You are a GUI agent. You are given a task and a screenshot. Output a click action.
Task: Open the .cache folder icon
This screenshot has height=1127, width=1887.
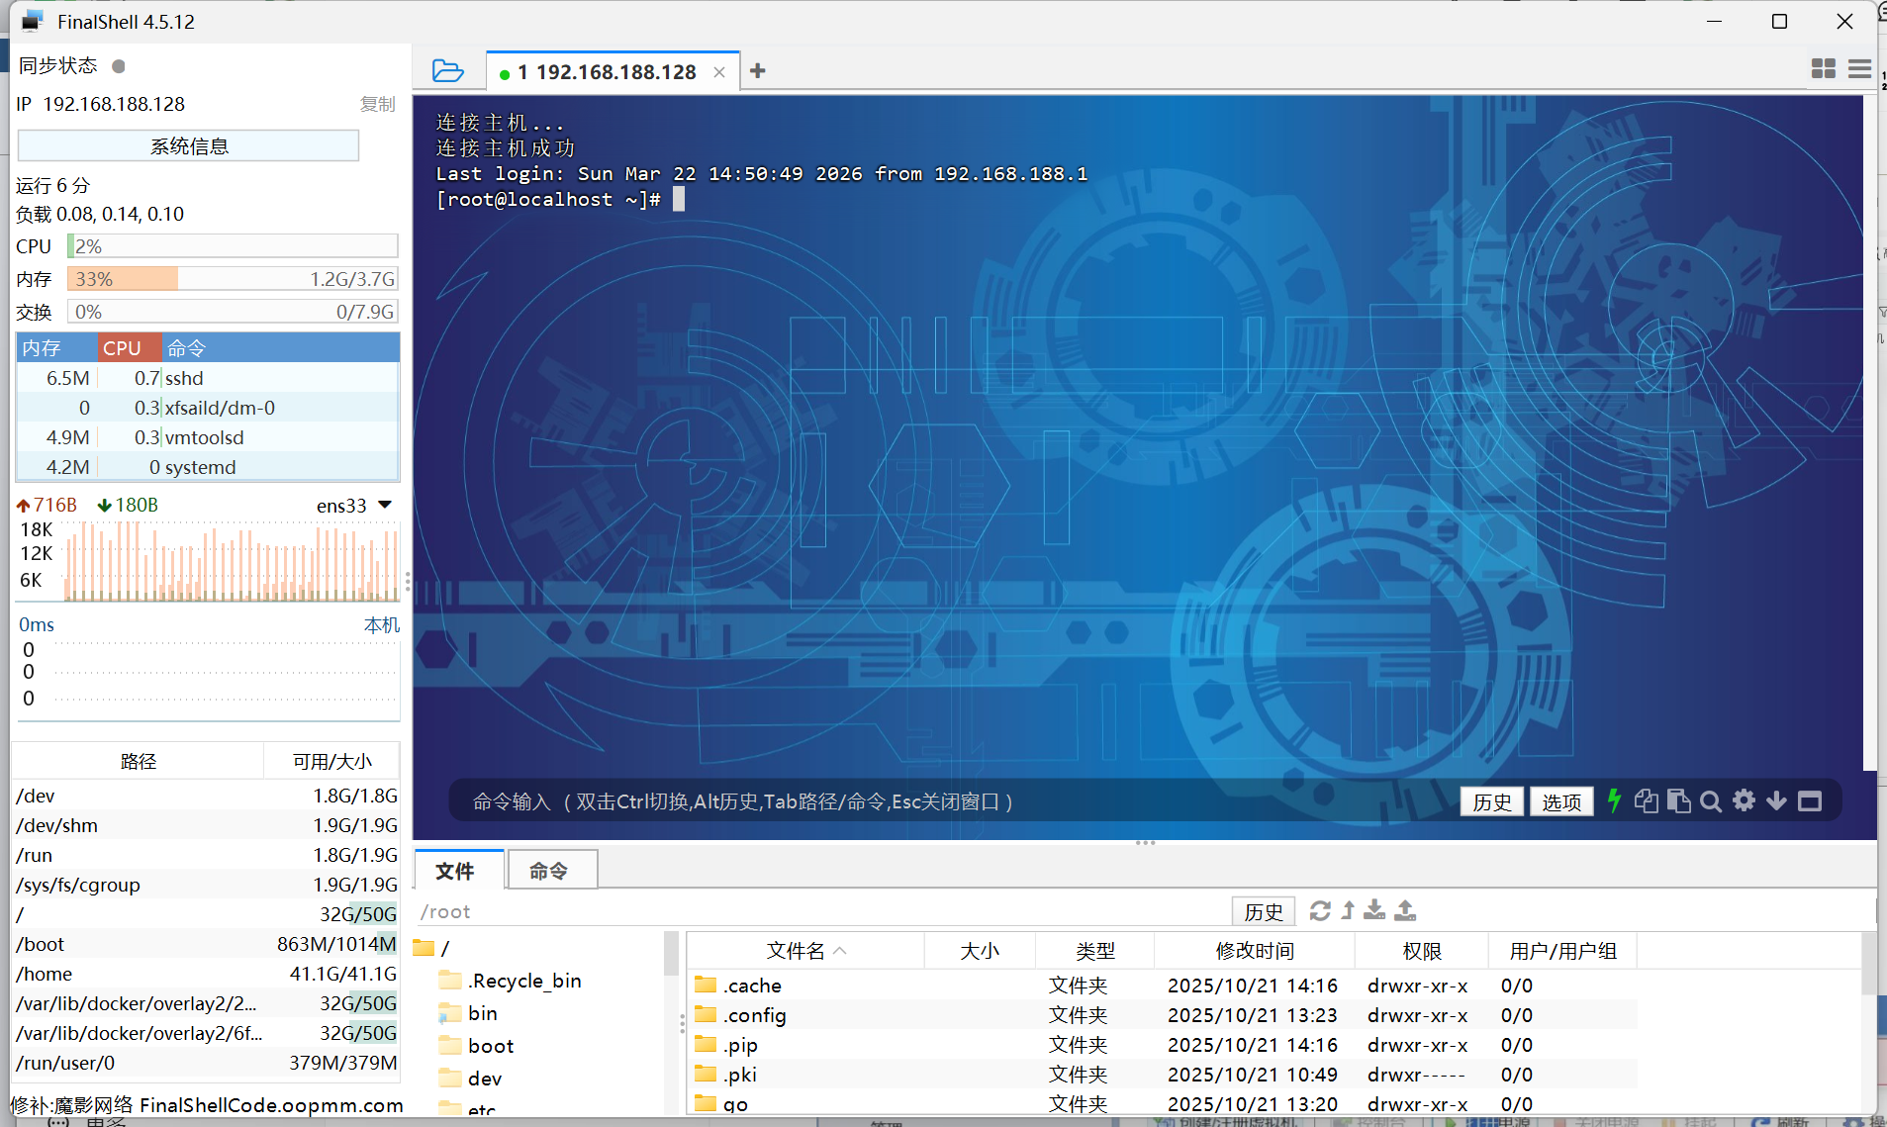[x=706, y=985]
